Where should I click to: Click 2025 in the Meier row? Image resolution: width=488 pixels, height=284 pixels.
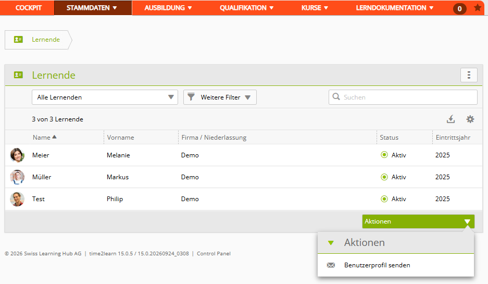click(442, 155)
